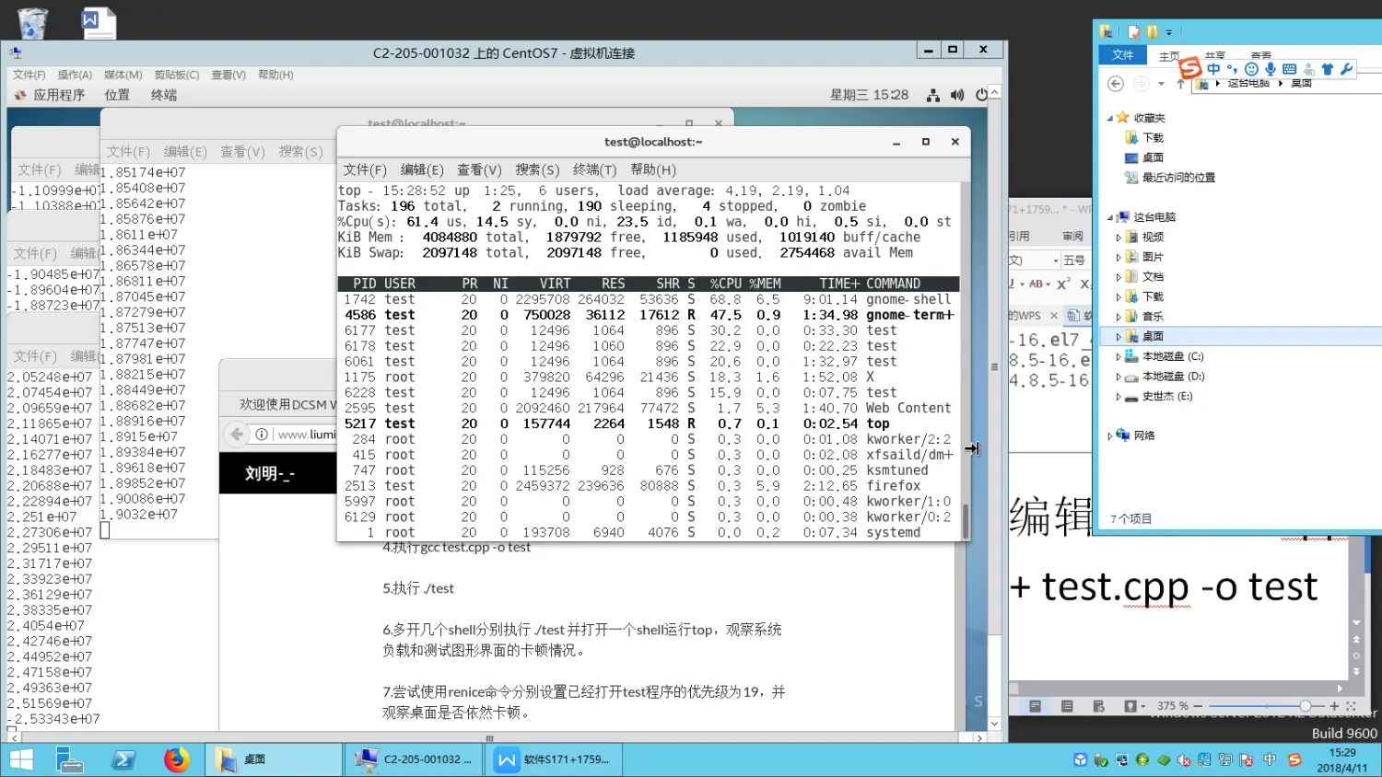Open the Sogou soft keyboard

(x=1289, y=69)
